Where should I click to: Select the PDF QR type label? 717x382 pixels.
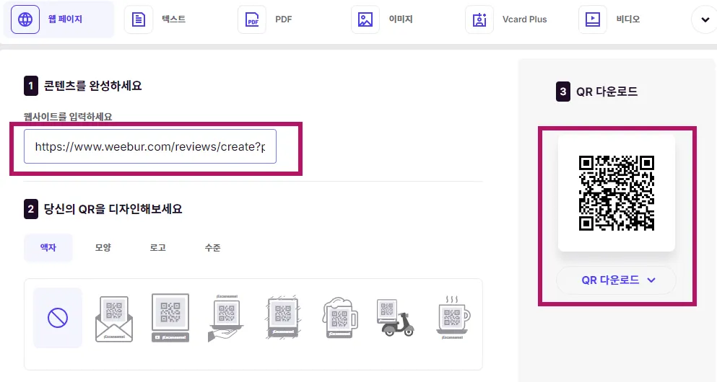(x=284, y=19)
